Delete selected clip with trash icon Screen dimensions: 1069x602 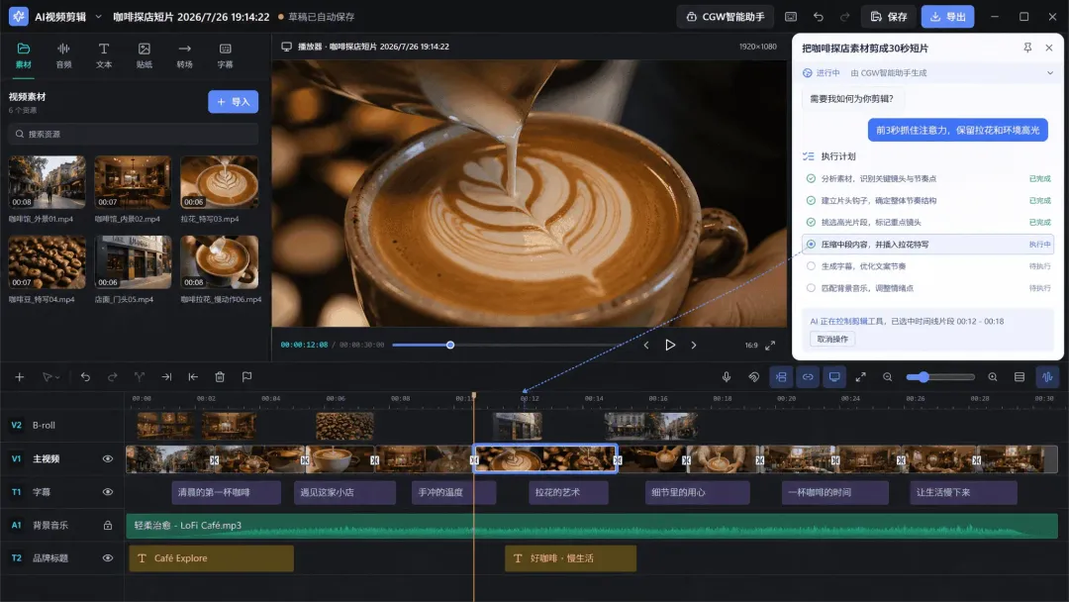pos(220,377)
